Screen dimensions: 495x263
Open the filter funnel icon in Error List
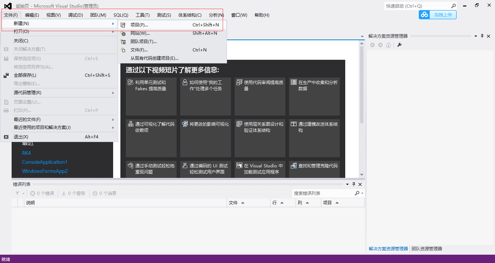(x=17, y=193)
